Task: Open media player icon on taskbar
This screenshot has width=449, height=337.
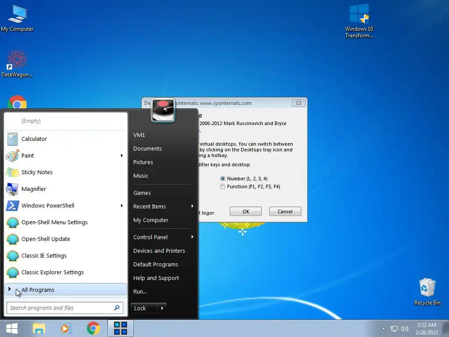Action: click(x=66, y=328)
